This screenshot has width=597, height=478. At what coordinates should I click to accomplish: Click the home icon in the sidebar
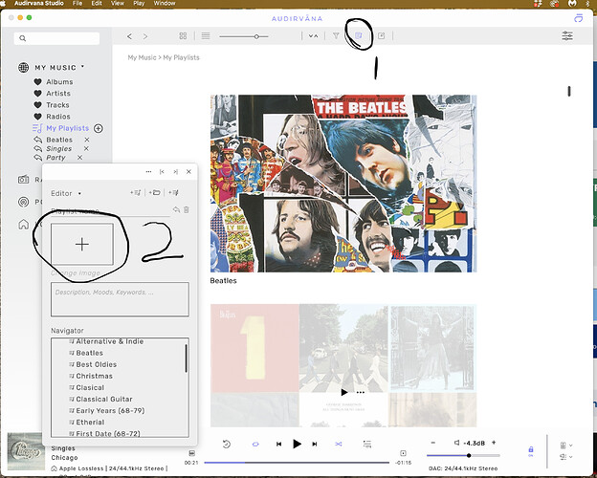(x=24, y=224)
